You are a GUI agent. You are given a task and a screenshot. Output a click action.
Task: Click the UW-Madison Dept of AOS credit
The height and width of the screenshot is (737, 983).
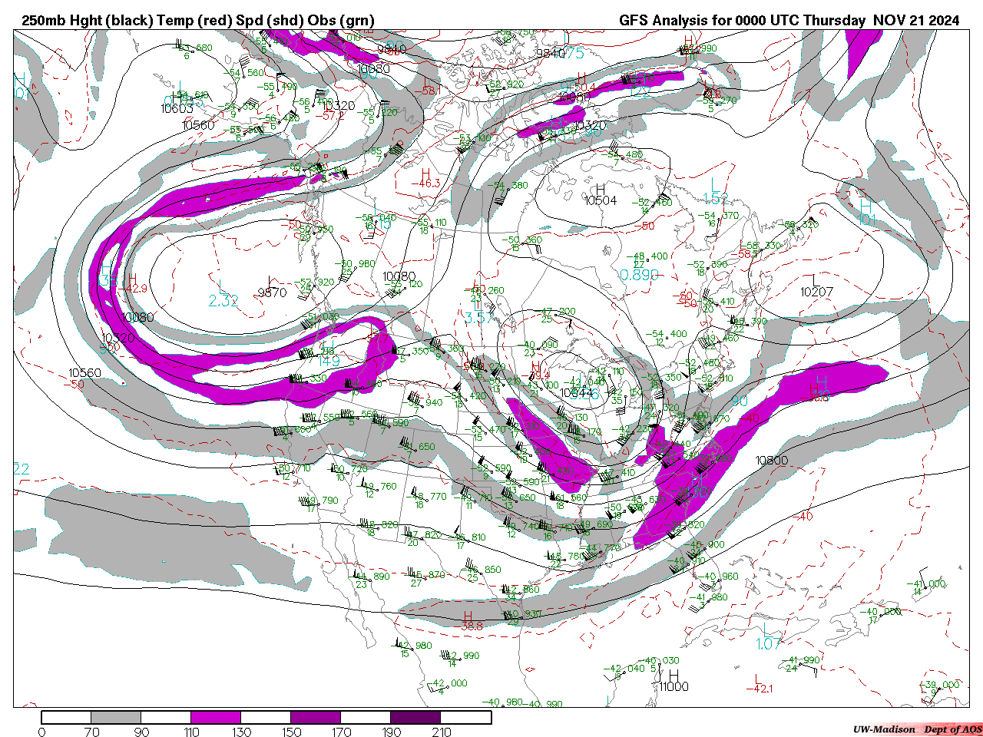[x=917, y=729]
